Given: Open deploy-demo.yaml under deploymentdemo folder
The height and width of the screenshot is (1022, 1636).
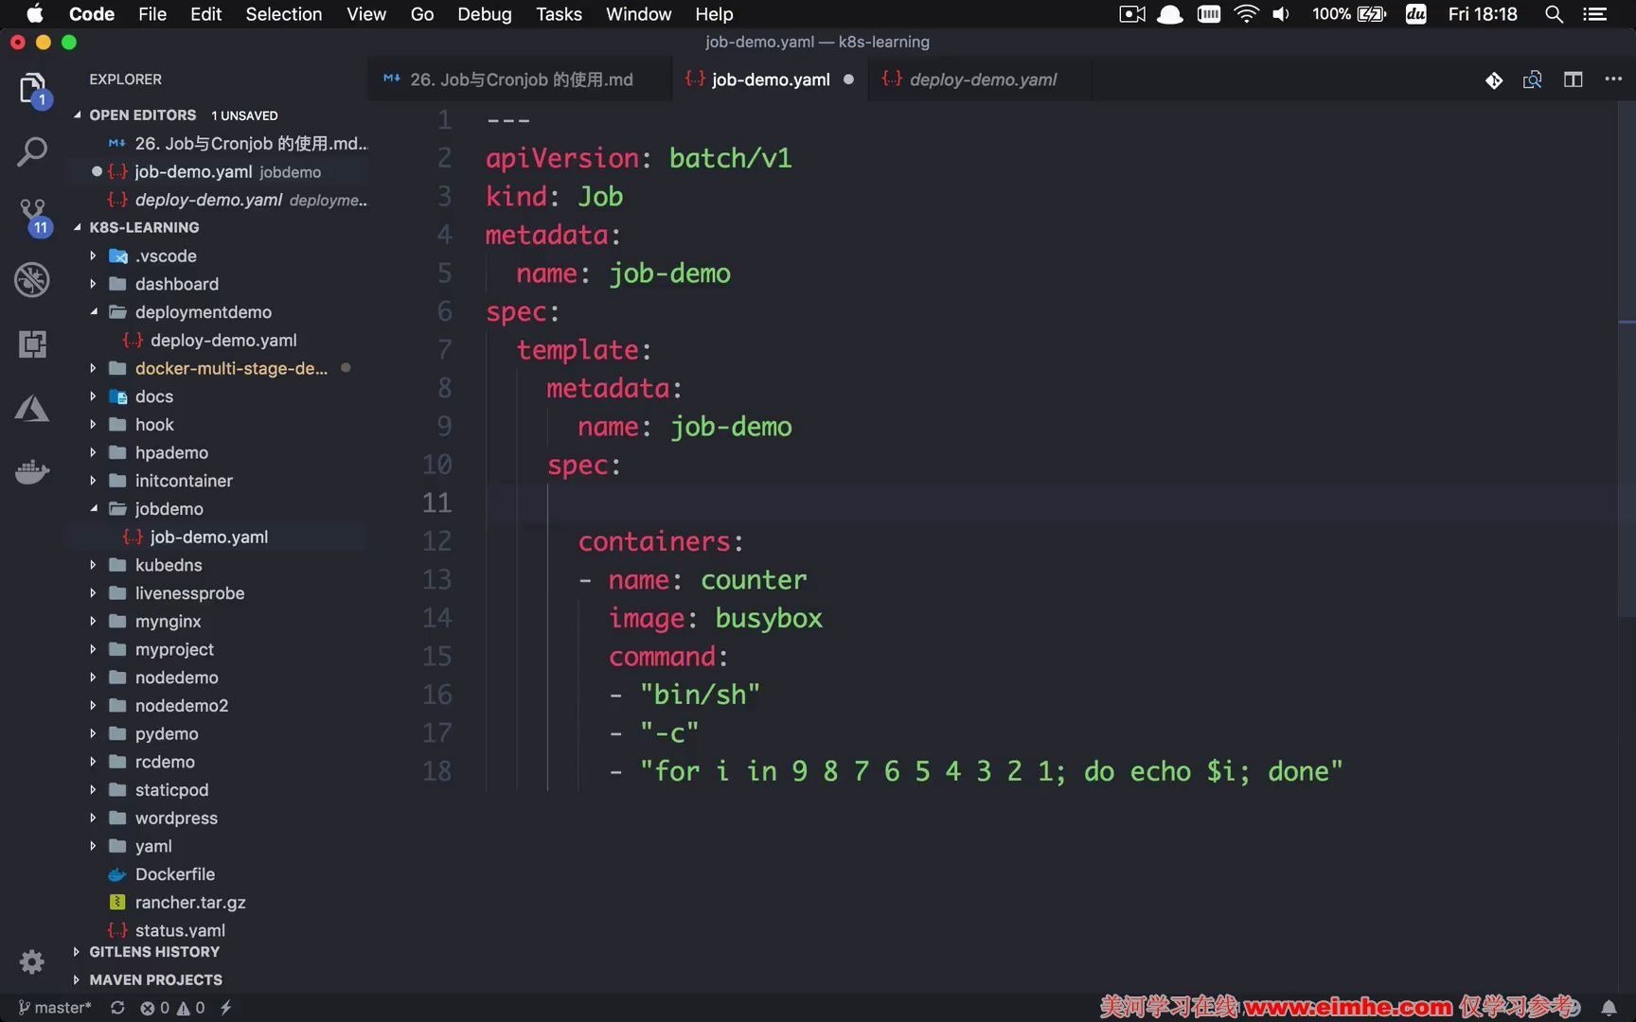Looking at the screenshot, I should click(x=223, y=341).
